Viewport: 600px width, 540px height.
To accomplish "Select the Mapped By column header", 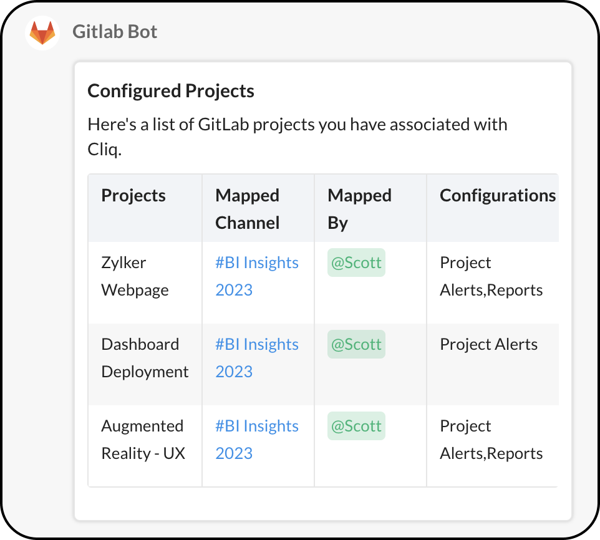I will coord(359,209).
